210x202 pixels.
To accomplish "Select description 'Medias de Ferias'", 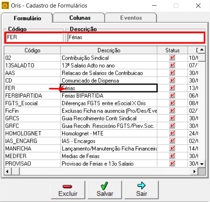I will coord(109,156).
